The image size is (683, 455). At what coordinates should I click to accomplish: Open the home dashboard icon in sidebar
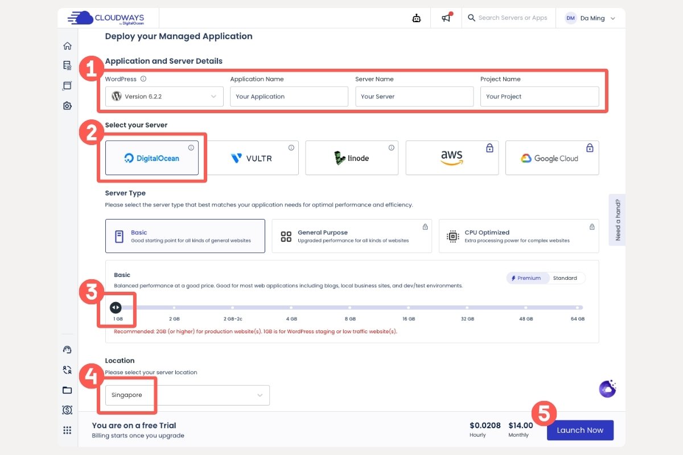coord(67,45)
